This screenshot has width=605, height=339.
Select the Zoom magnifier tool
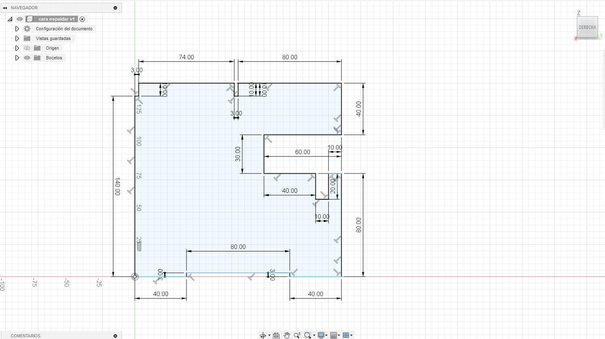(x=297, y=335)
